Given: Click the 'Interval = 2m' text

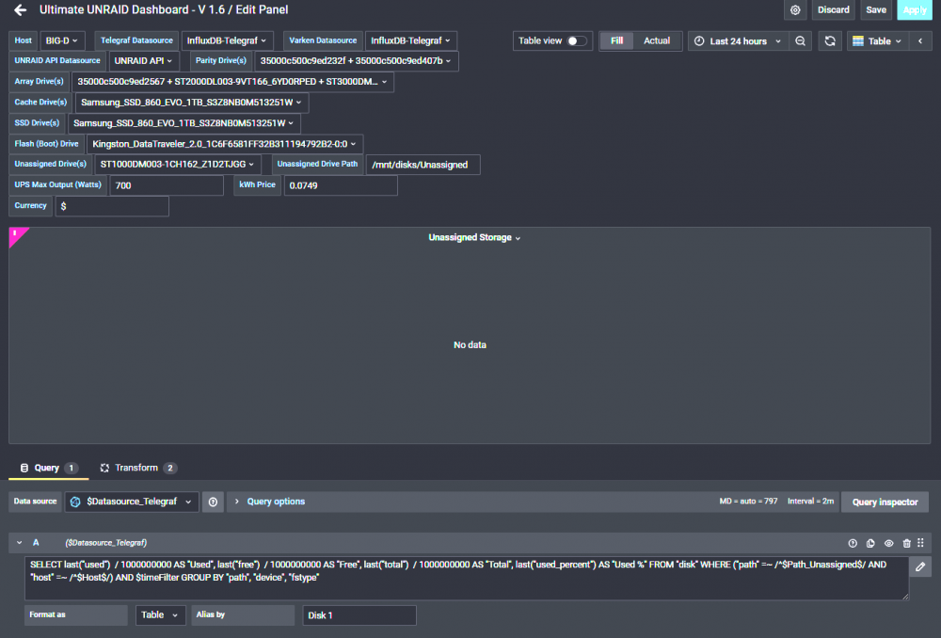Looking at the screenshot, I should click(810, 502).
